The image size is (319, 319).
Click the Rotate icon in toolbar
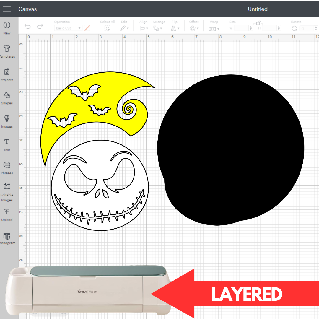(294, 28)
